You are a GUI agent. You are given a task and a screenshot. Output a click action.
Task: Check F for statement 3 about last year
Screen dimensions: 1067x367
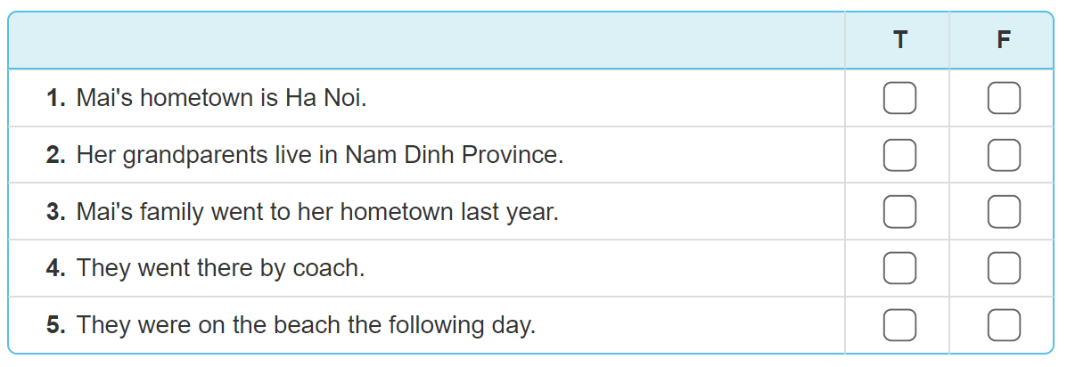click(x=1004, y=212)
